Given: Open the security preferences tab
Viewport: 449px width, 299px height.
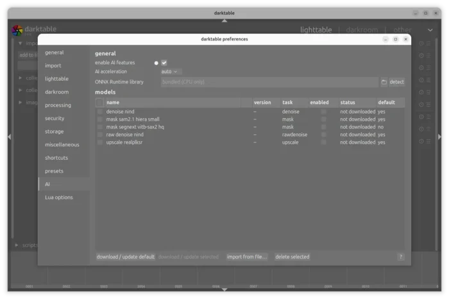Looking at the screenshot, I should coord(55,119).
